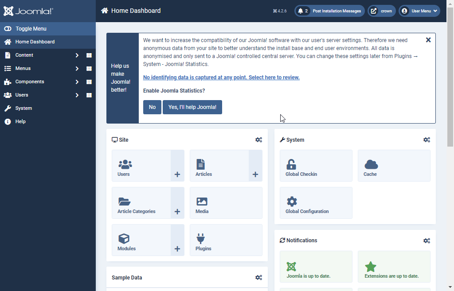Click the Joomla logo in sidebar header
This screenshot has width=454, height=291.
[28, 11]
